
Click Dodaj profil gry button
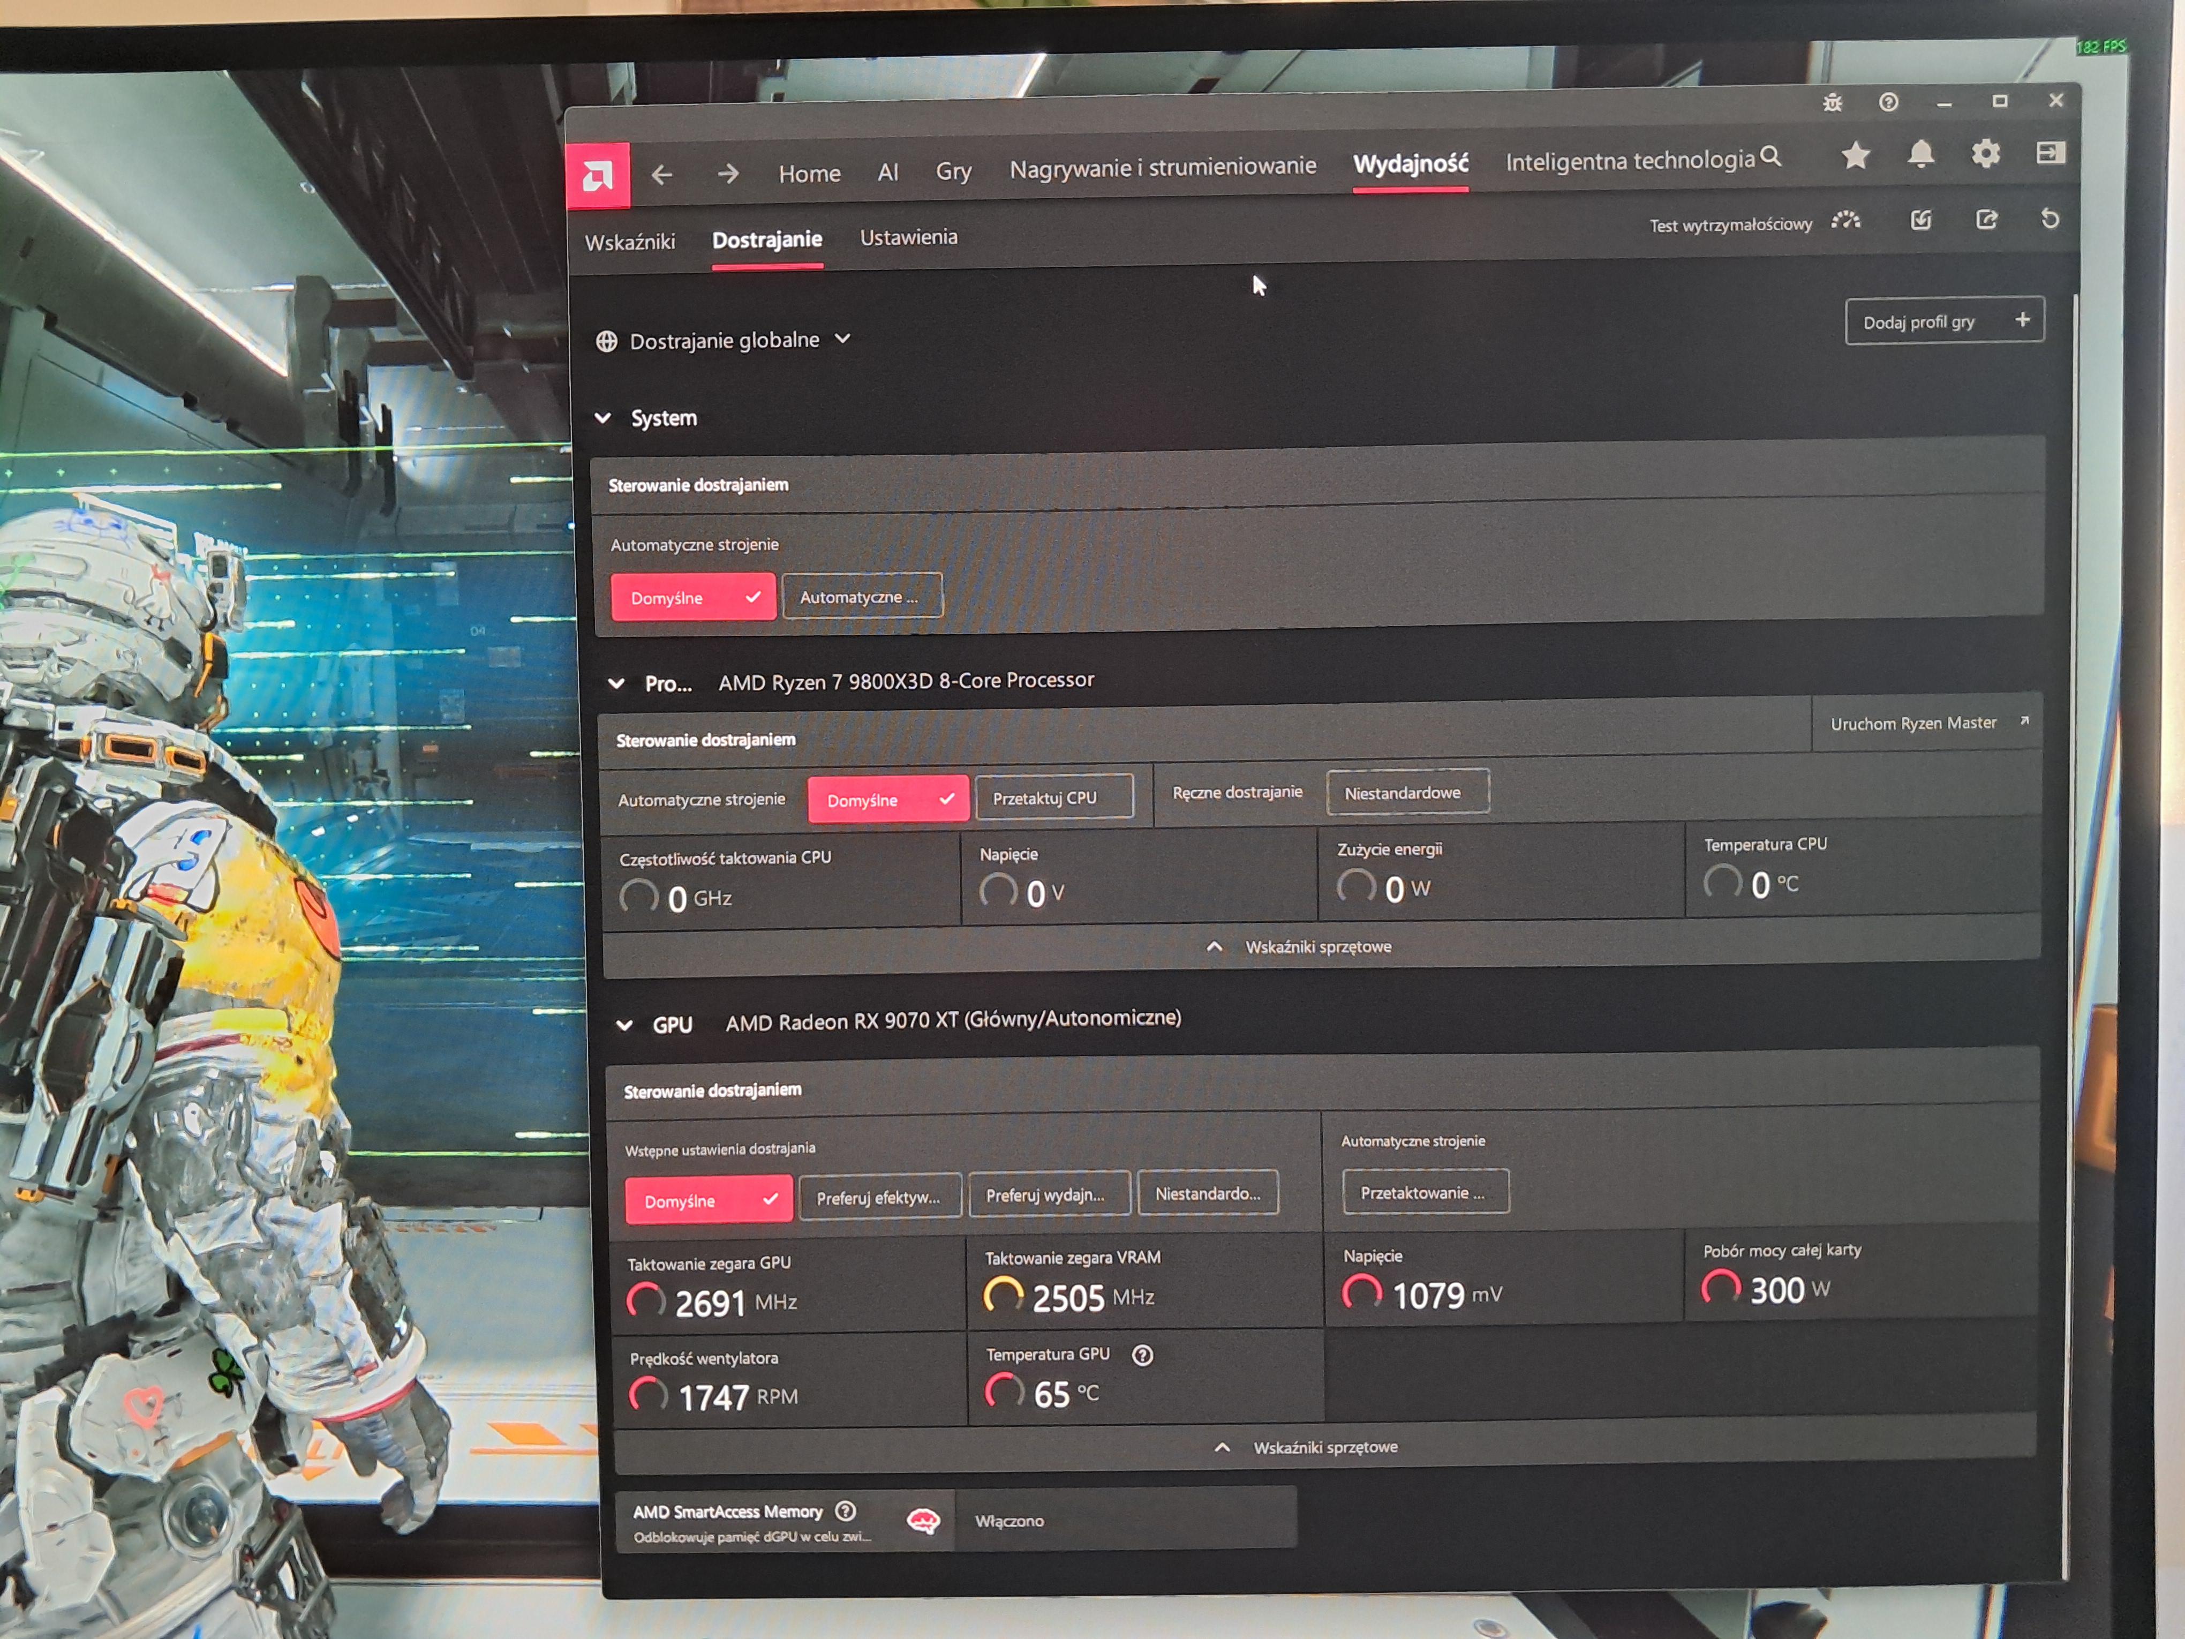(1944, 321)
